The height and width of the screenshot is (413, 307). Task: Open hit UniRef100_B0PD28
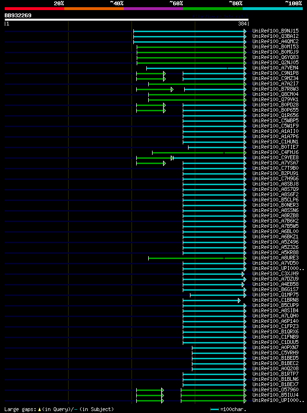pos(275,105)
